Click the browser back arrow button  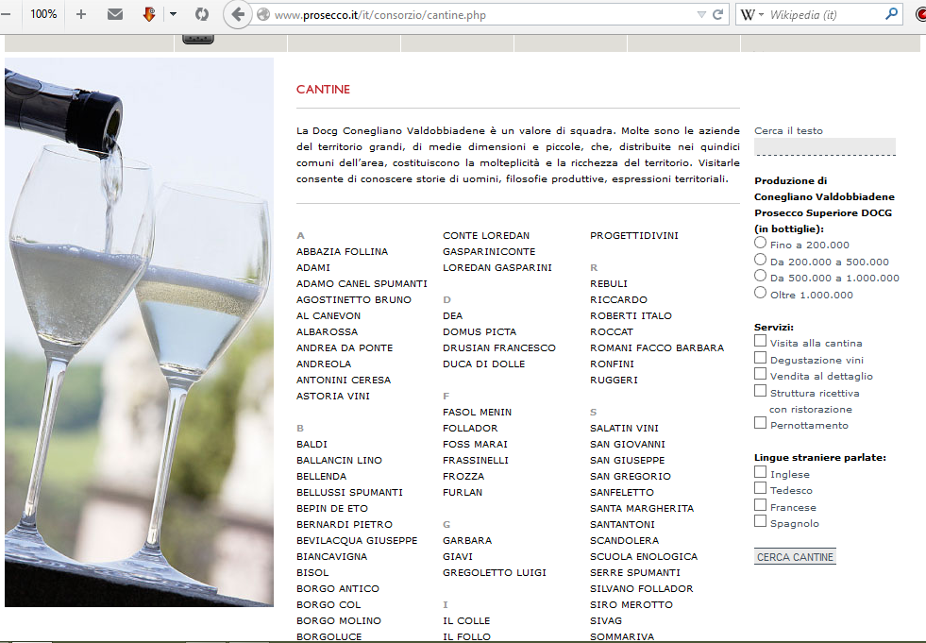[238, 14]
